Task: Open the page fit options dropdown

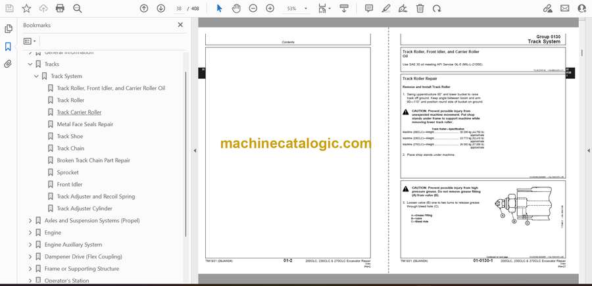Action: (324, 9)
